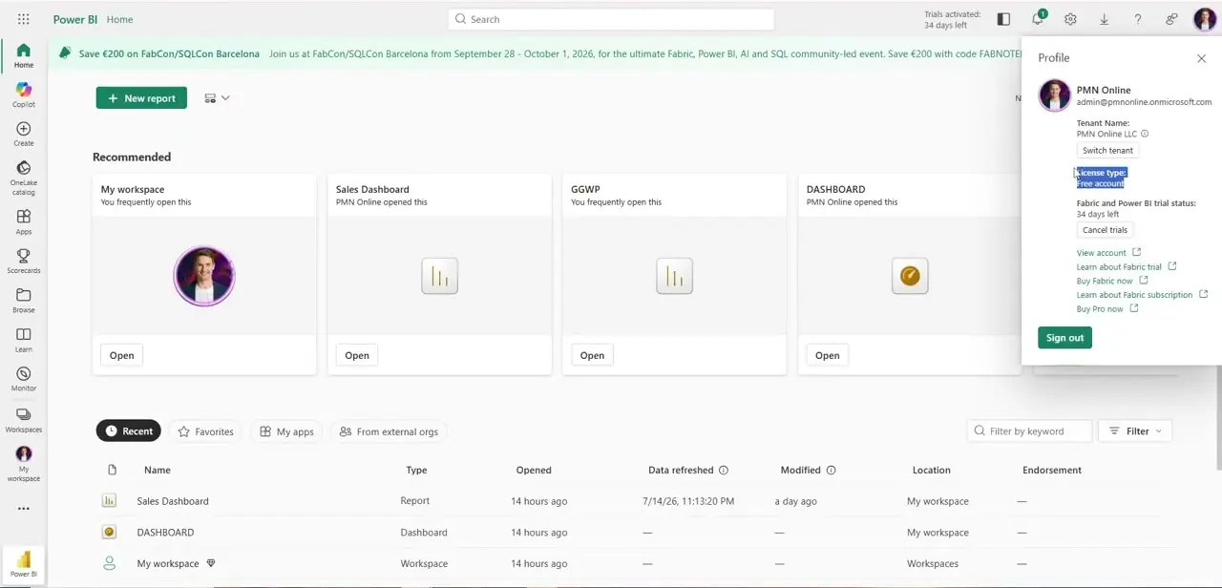The image size is (1222, 588).
Task: Open the Help question mark icon
Action: tap(1137, 19)
